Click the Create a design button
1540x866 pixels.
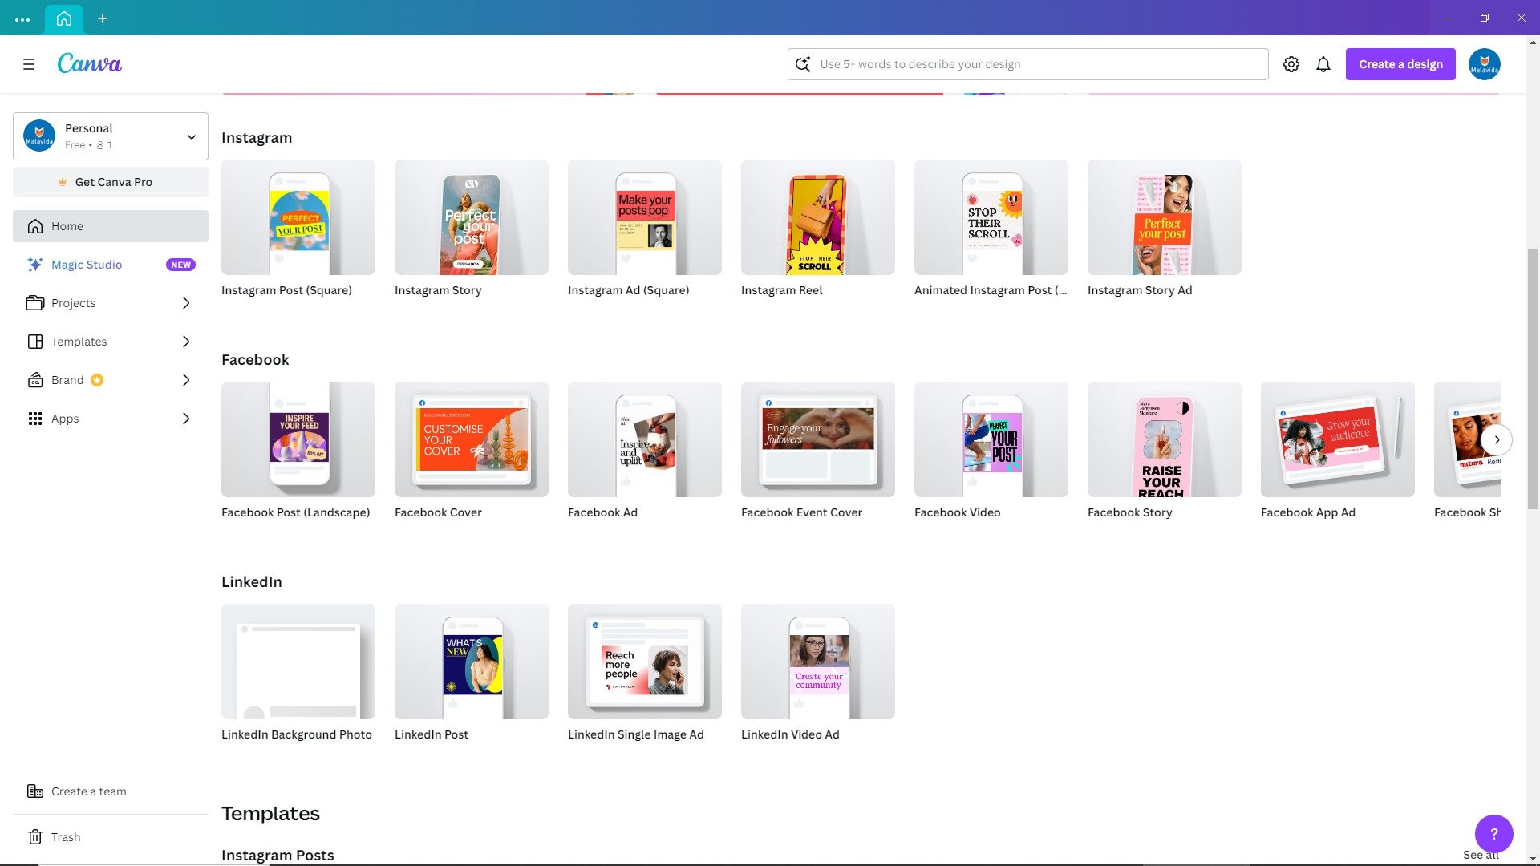point(1400,63)
